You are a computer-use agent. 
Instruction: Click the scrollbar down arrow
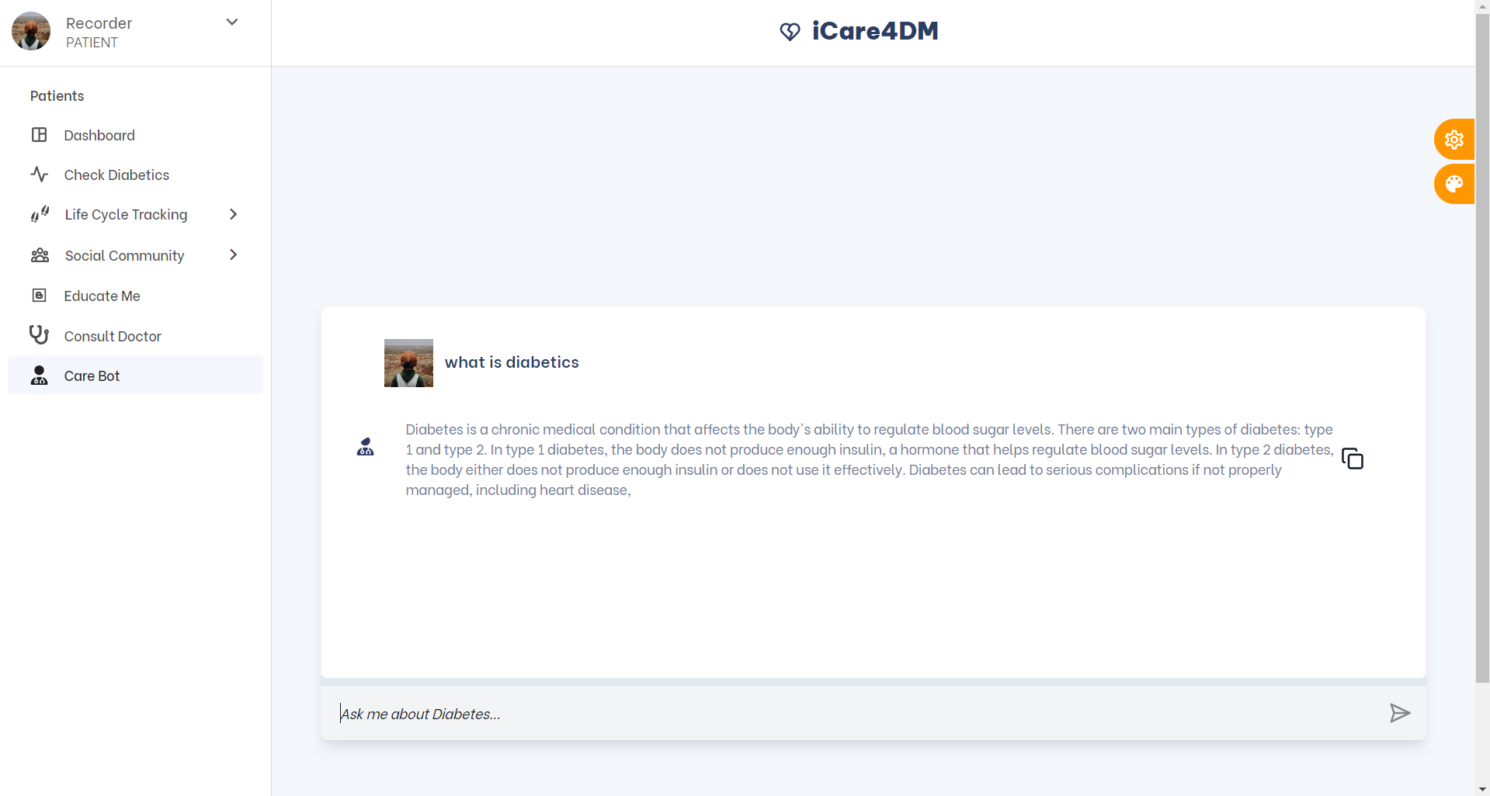click(x=1482, y=790)
